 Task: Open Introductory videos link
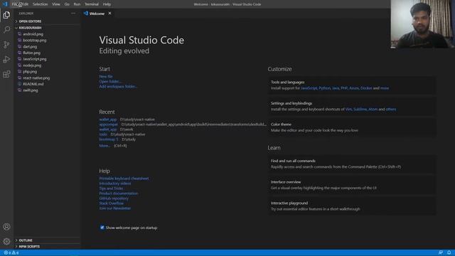(x=115, y=183)
